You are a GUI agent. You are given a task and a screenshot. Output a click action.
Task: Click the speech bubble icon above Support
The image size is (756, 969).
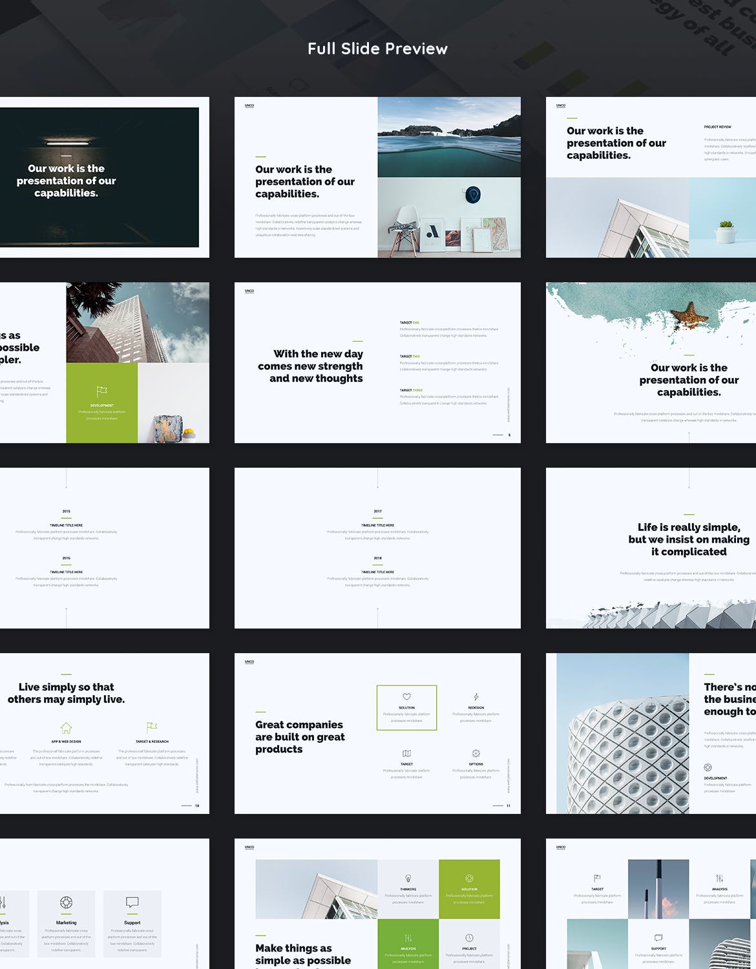[132, 902]
